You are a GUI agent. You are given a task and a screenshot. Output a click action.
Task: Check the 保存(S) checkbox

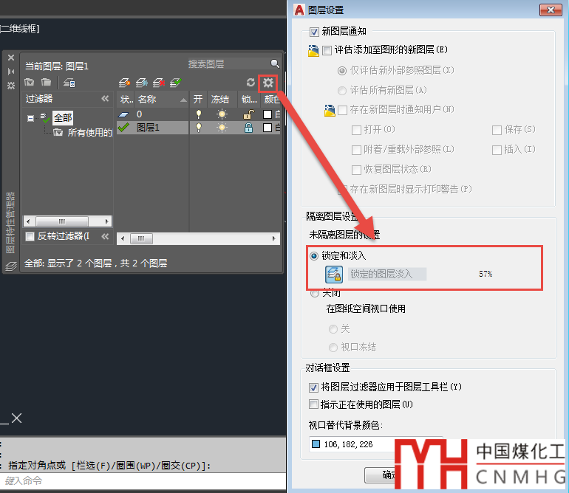point(497,130)
